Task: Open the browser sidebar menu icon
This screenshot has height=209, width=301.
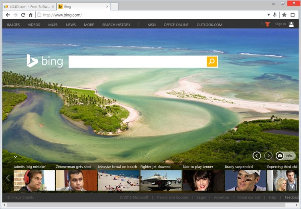Action: click(x=293, y=15)
